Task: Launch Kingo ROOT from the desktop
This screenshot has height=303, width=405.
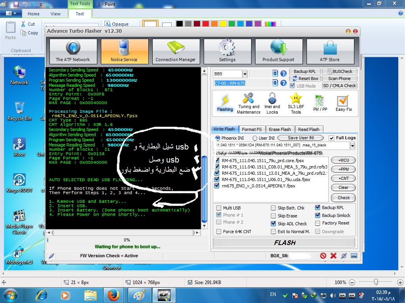Action: tap(19, 183)
